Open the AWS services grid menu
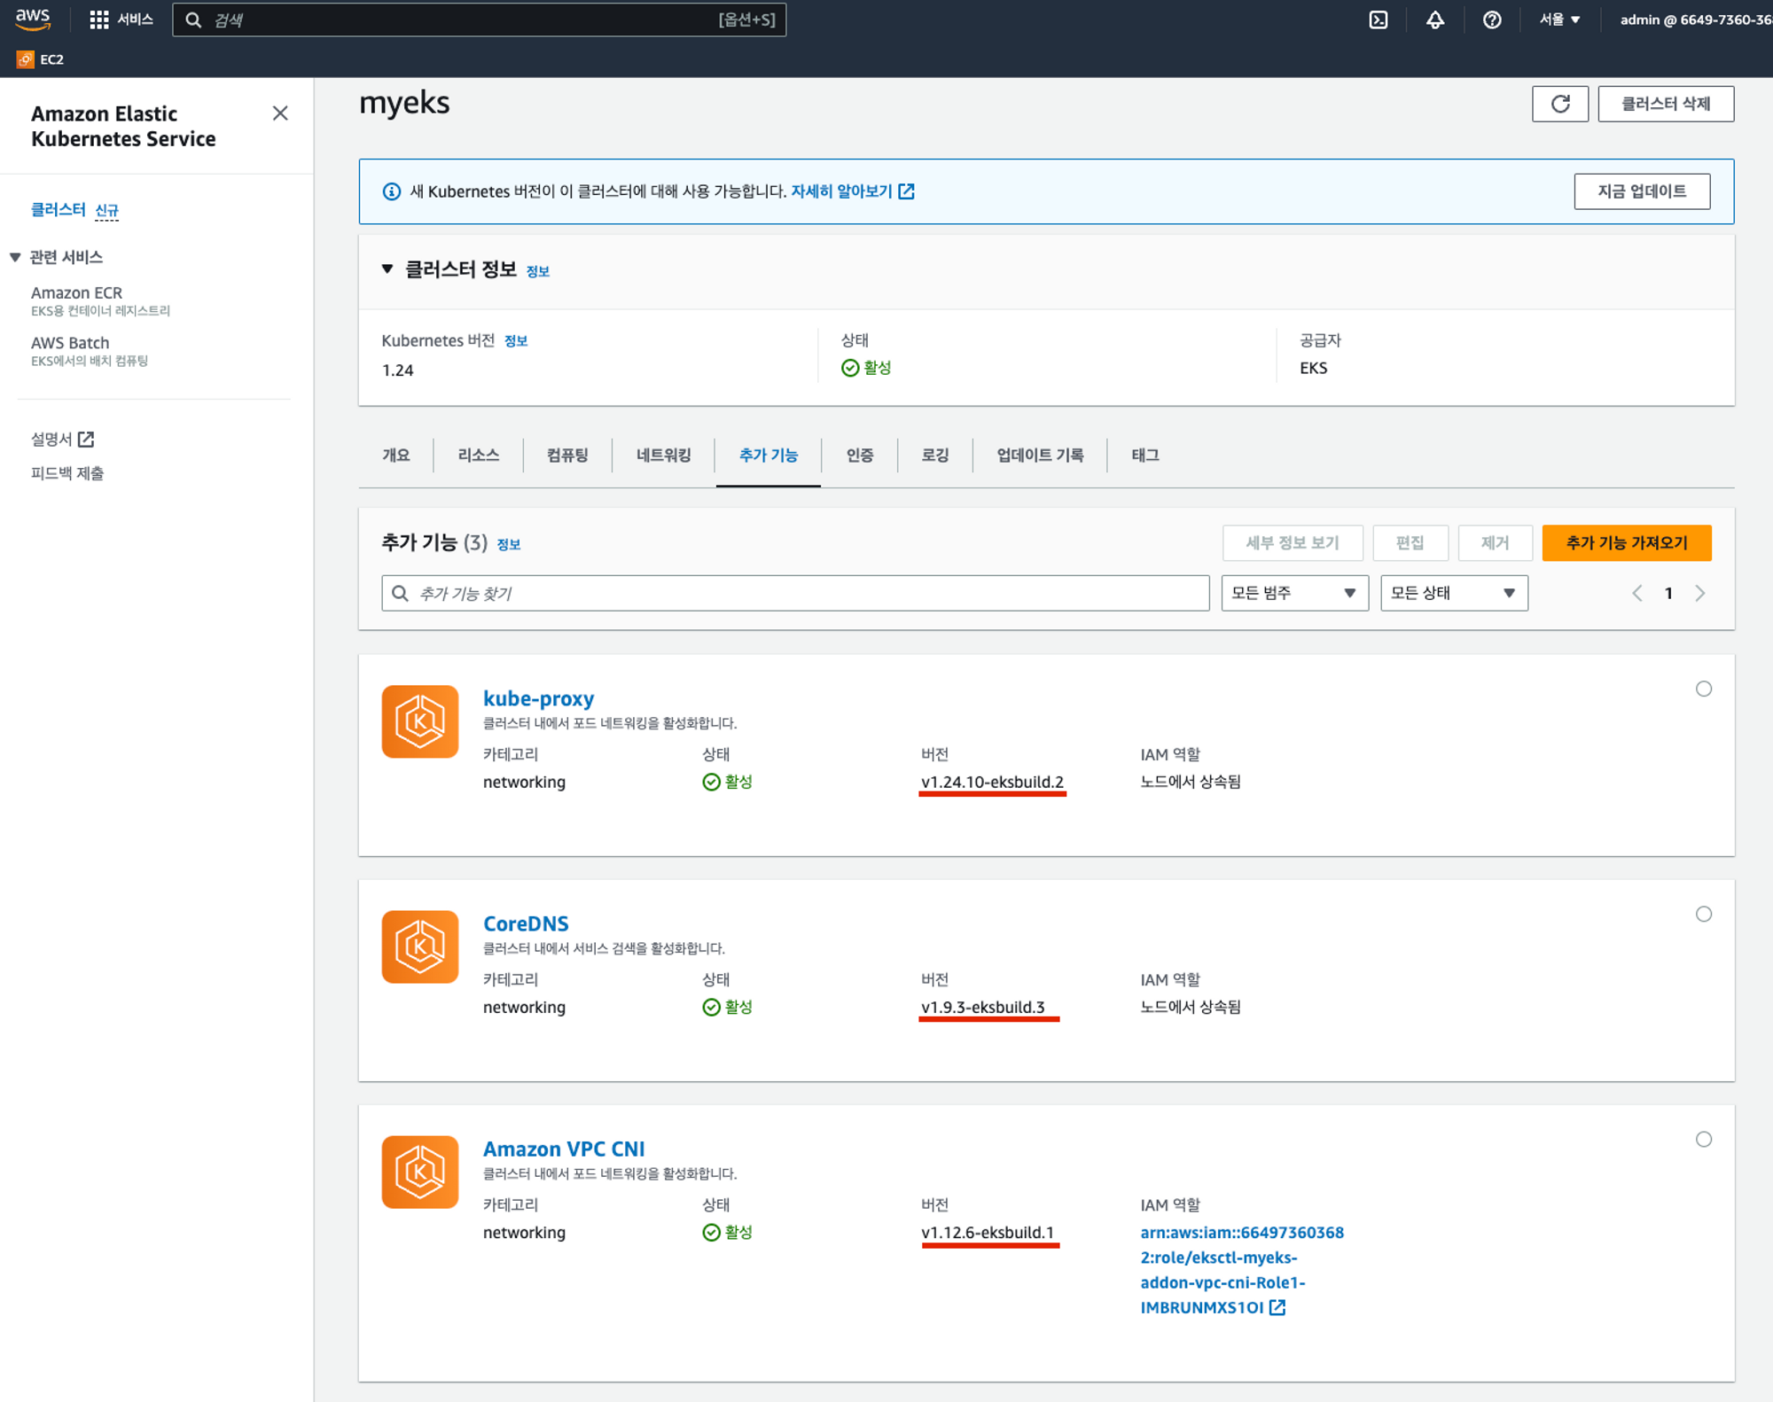Viewport: 1773px width, 1402px height. (99, 19)
